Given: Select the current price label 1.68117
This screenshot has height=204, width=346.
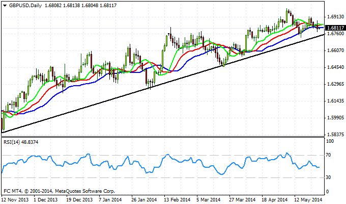Looking at the screenshot, I should pos(335,28).
